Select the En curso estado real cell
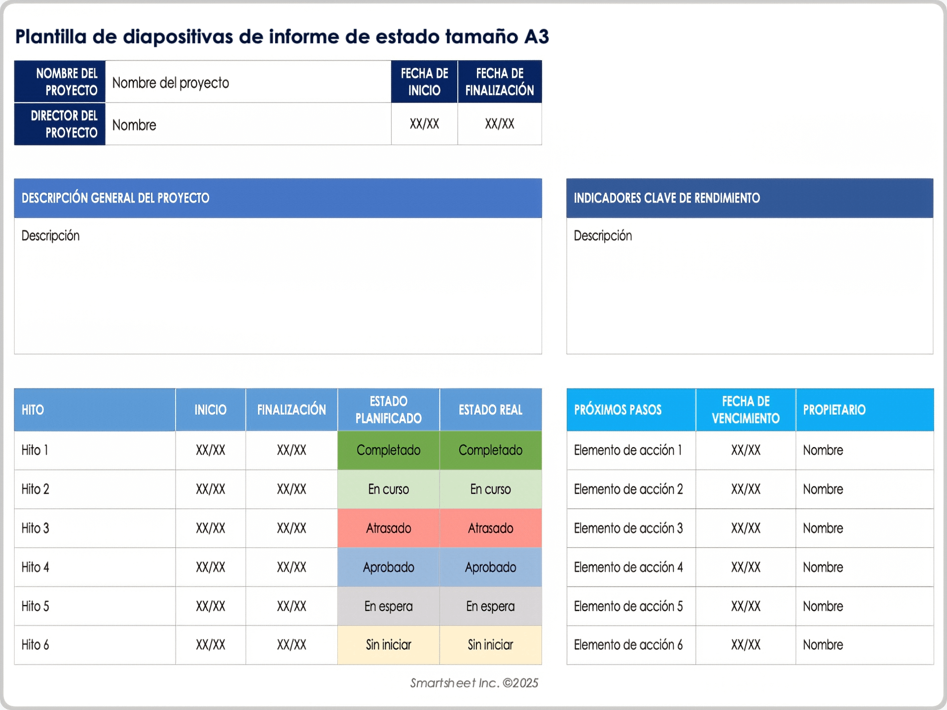Screen dimensions: 947x710 point(490,489)
